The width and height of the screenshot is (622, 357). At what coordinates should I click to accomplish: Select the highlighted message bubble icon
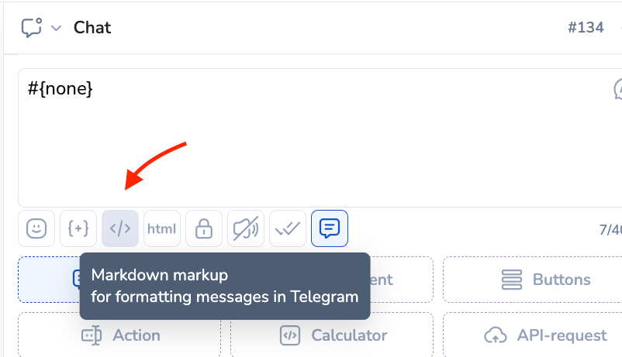[330, 228]
